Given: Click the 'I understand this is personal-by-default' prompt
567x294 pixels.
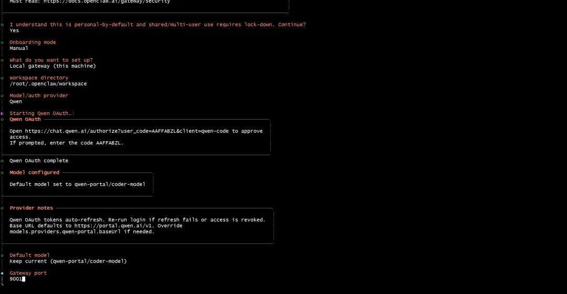Looking at the screenshot, I should [x=157, y=25].
